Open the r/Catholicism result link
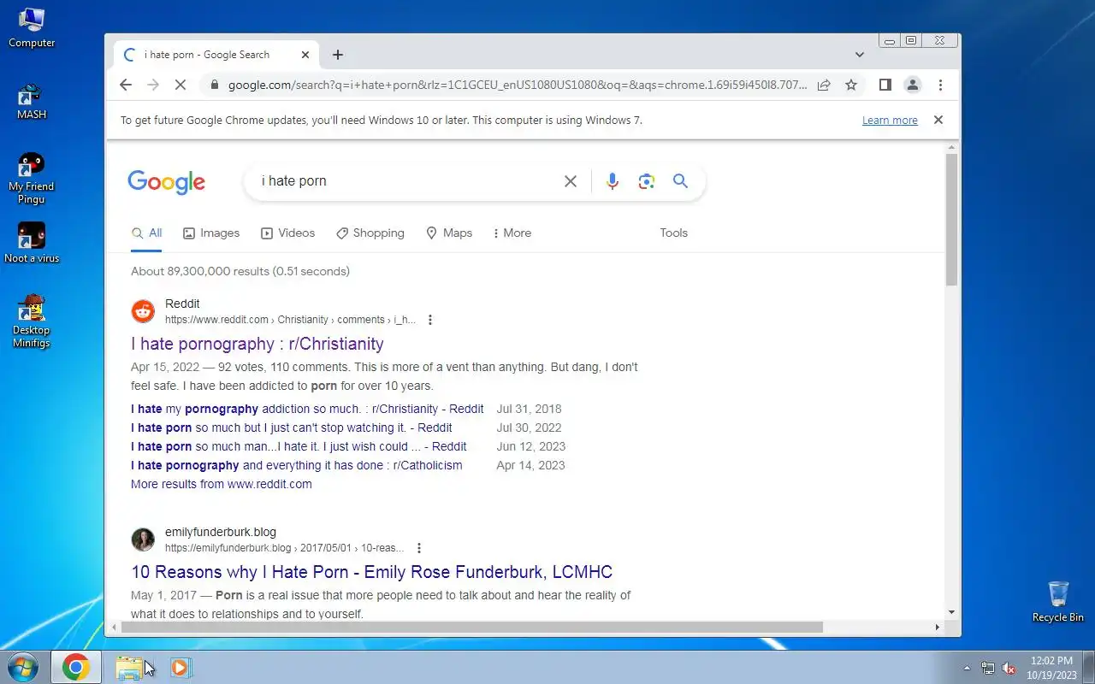 pos(296,465)
